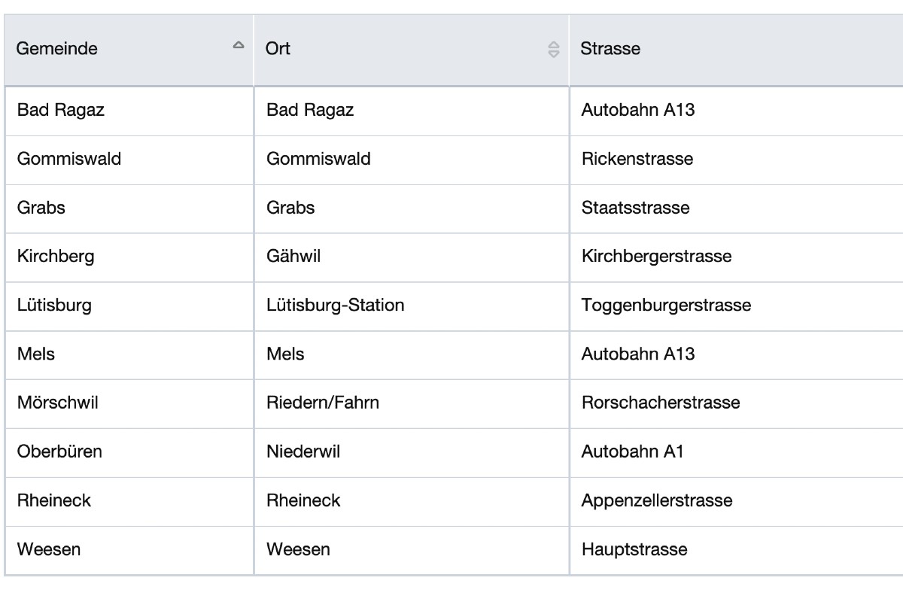Select the Gommiswald entry in the Gemeinde column
Image resolution: width=903 pixels, height=602 pixels.
(x=68, y=159)
